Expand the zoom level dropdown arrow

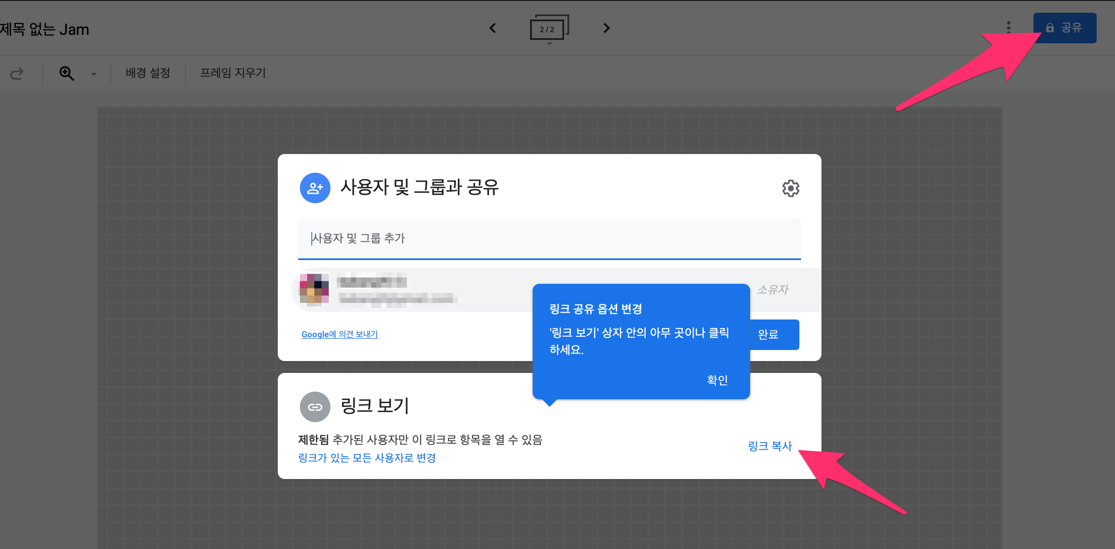coord(93,74)
